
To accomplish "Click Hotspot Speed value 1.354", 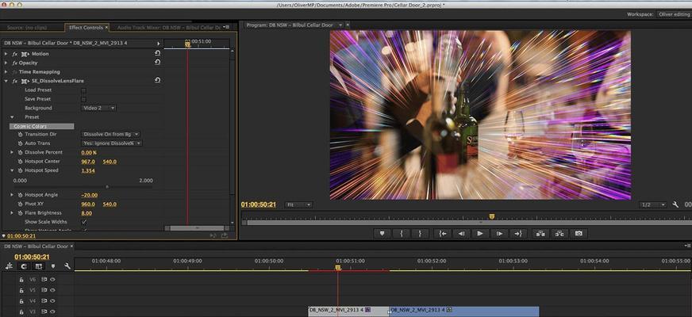I will click(88, 170).
